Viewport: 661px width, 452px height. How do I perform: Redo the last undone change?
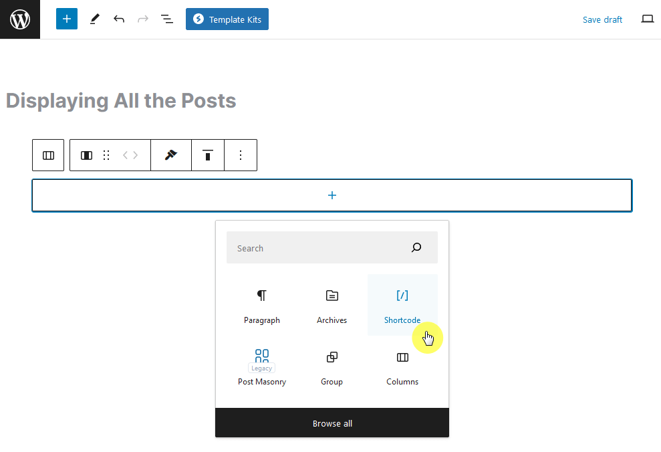(x=143, y=19)
